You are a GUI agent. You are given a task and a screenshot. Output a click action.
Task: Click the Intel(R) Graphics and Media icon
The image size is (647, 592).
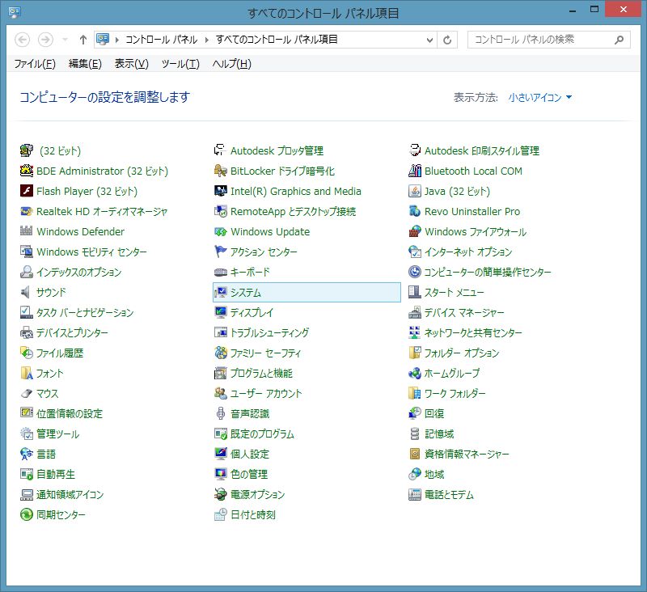click(221, 191)
